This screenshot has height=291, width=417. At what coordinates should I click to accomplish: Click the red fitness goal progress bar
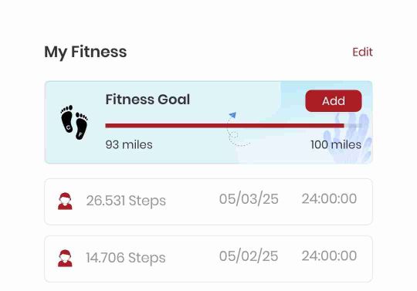[225, 126]
